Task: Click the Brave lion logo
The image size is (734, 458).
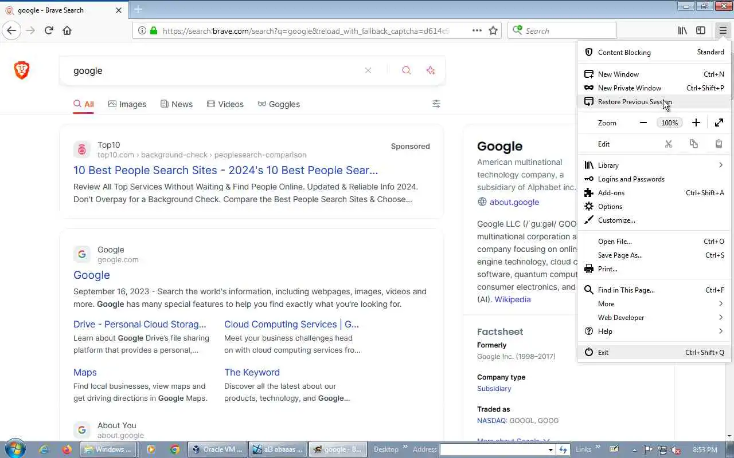Action: click(x=22, y=70)
